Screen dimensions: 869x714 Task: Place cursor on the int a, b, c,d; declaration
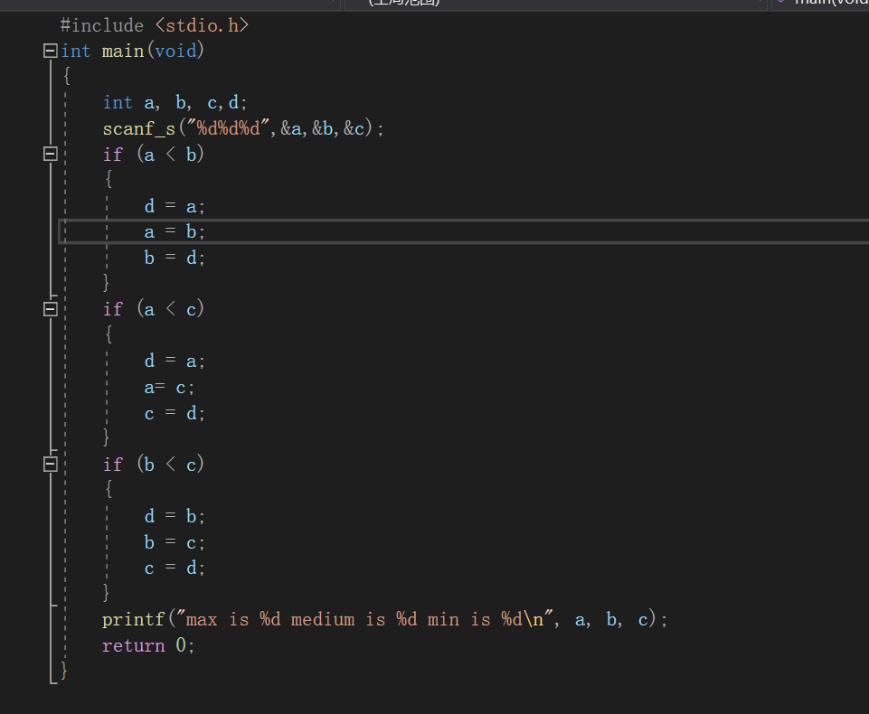pos(175,103)
